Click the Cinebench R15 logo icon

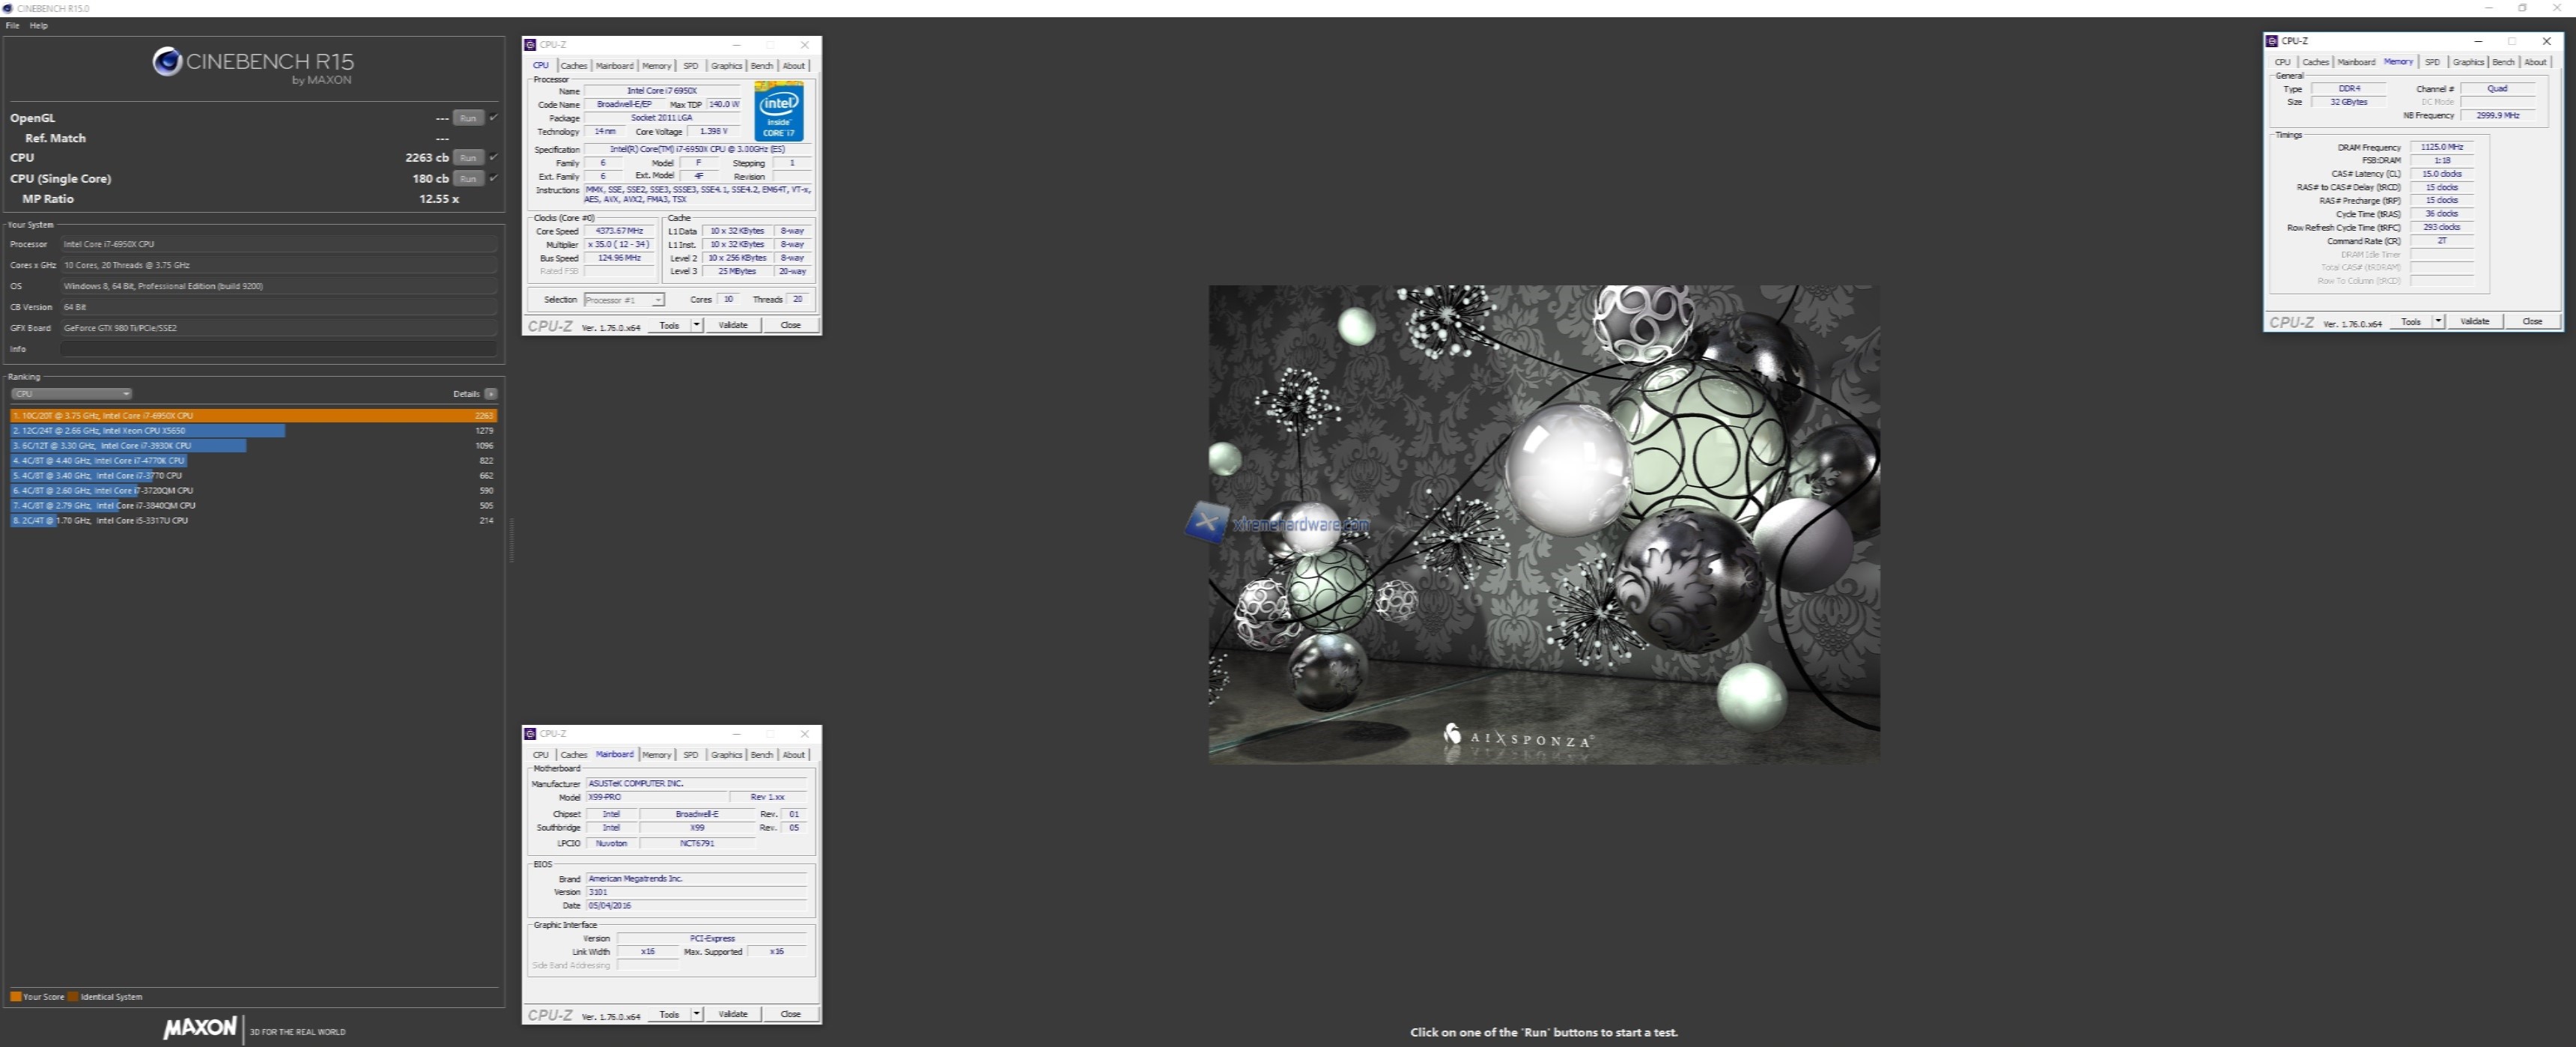point(166,62)
